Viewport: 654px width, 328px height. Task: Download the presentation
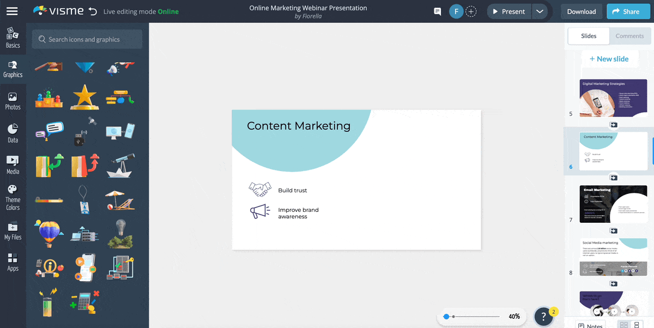581,11
